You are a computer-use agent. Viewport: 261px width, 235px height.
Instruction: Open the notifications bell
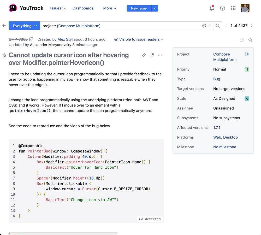click(x=212, y=8)
